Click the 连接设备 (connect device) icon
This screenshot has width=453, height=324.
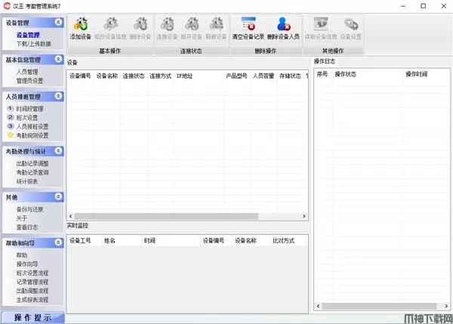click(168, 24)
